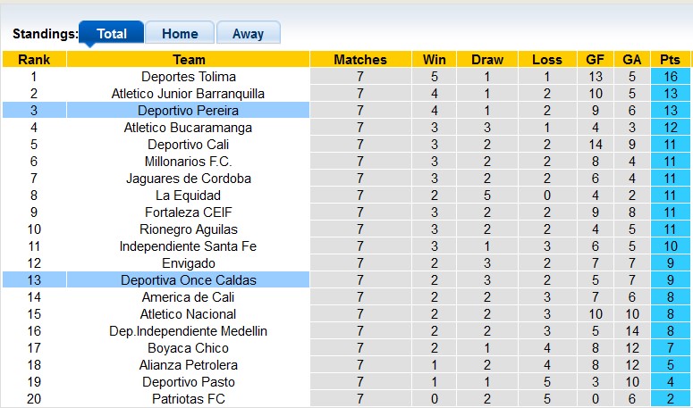Click the Win column header
This screenshot has height=408, width=693.
click(x=435, y=60)
